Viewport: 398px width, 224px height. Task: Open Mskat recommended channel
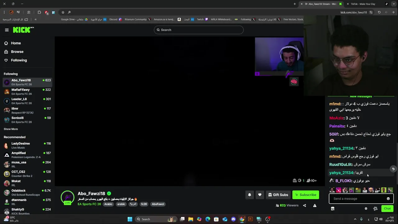tap(27, 183)
